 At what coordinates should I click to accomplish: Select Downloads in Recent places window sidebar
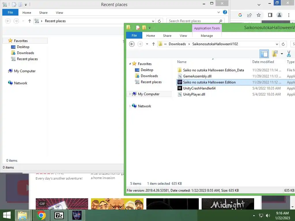[25, 53]
